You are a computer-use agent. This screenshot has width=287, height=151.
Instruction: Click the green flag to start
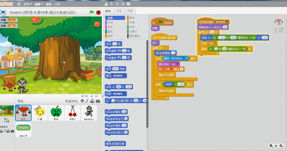pos(91,12)
